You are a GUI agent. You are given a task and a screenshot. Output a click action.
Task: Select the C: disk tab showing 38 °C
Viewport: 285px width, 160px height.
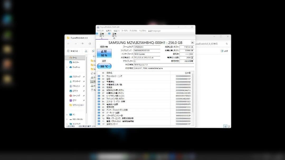[102, 36]
